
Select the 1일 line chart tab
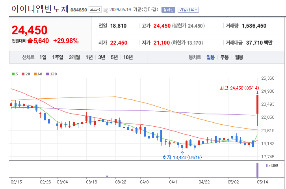(x=43, y=57)
